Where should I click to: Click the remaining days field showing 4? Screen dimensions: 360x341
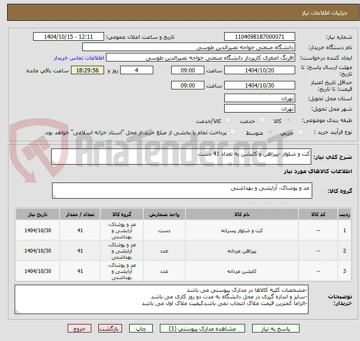[x=137, y=70]
